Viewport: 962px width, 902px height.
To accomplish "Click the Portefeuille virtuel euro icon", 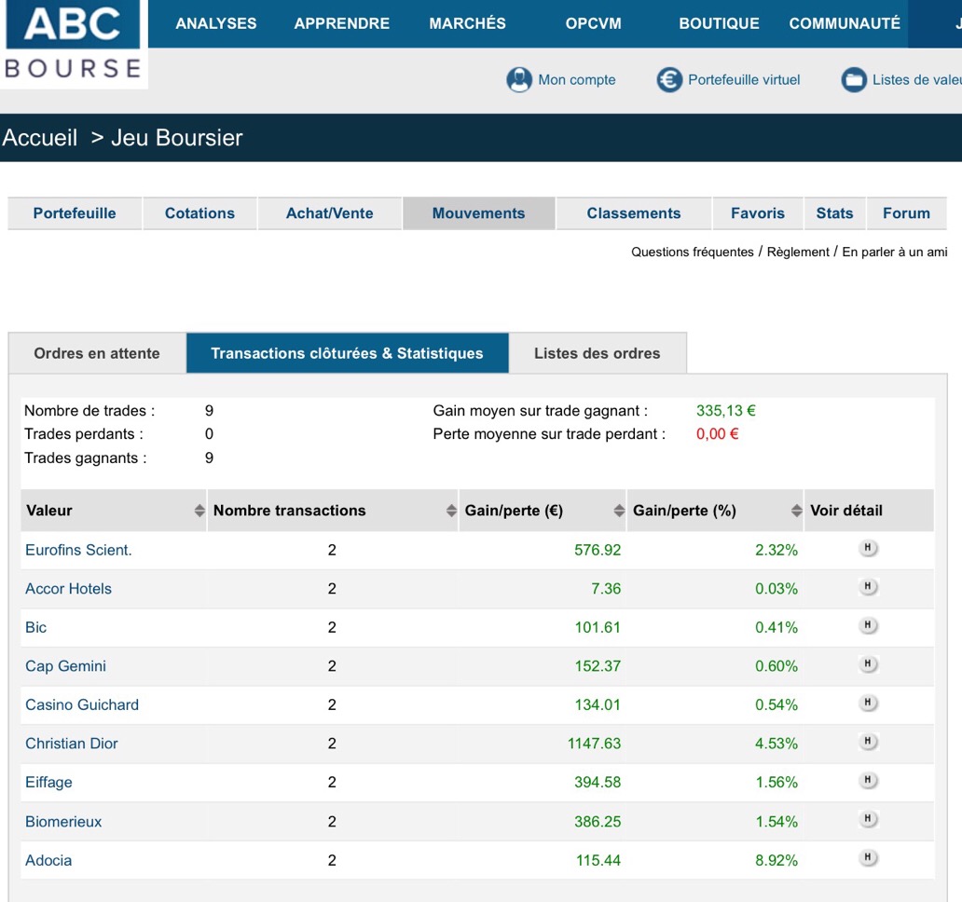I will tap(669, 80).
